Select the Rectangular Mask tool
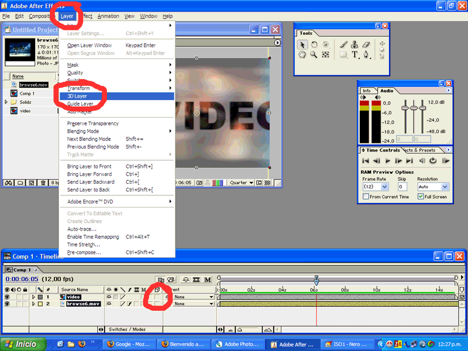The width and height of the screenshot is (468, 351). (x=343, y=54)
